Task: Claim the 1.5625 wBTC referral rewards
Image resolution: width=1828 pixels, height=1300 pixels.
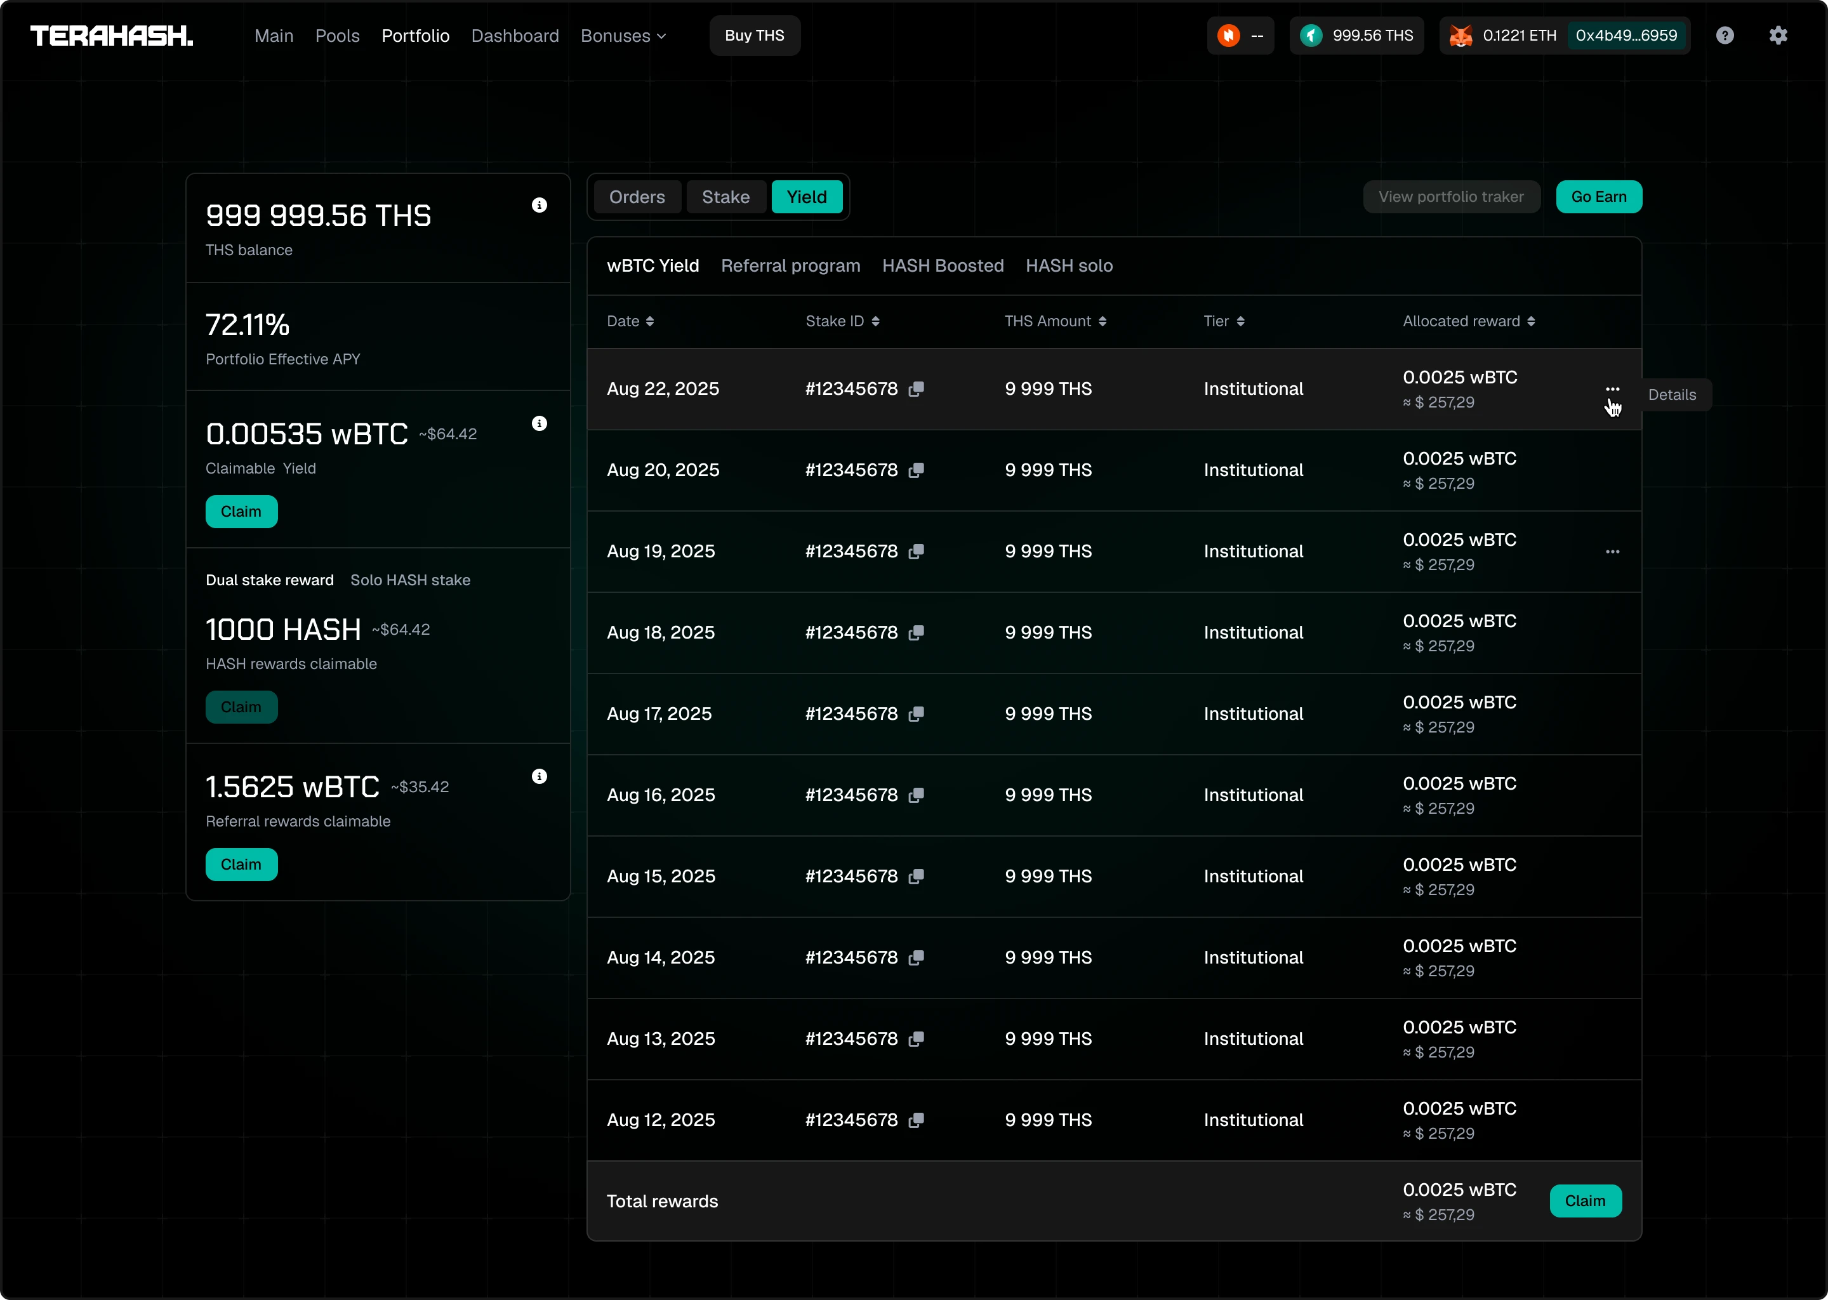Action: pyautogui.click(x=241, y=865)
